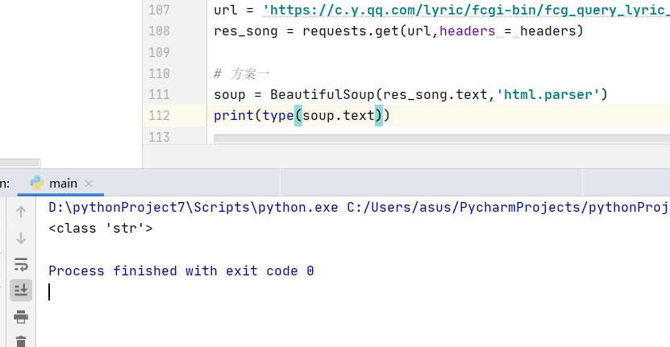Click 'html.parser' string on line 111
Image resolution: width=670 pixels, height=347 pixels.
point(548,94)
